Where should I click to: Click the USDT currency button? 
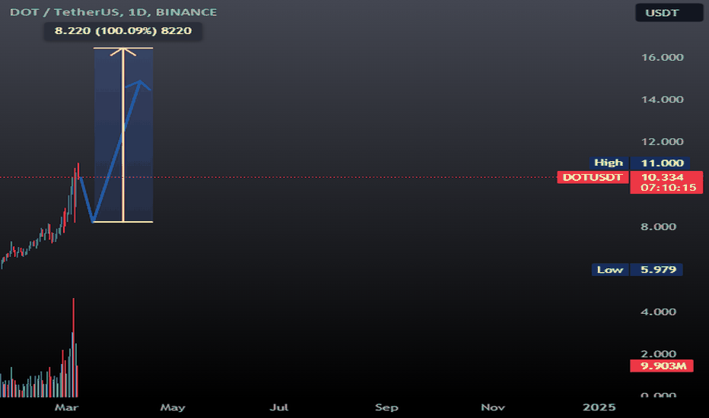coord(669,13)
